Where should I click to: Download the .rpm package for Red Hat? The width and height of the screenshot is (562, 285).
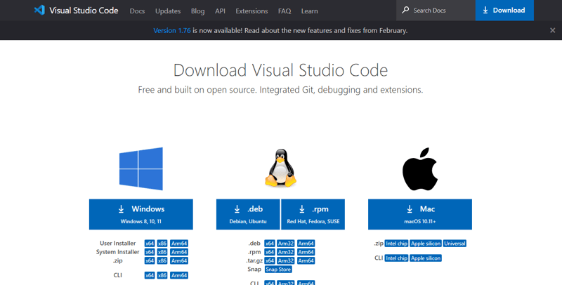pyautogui.click(x=313, y=213)
